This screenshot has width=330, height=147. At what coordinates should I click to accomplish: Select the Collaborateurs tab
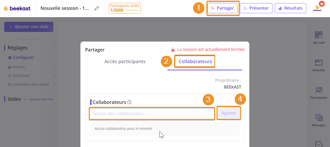(195, 62)
